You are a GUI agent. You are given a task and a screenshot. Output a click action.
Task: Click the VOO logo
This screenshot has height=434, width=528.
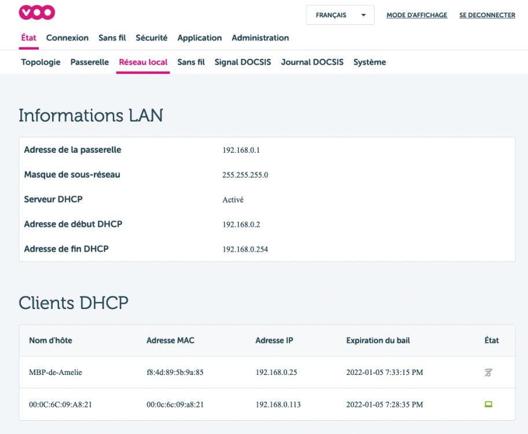click(37, 13)
